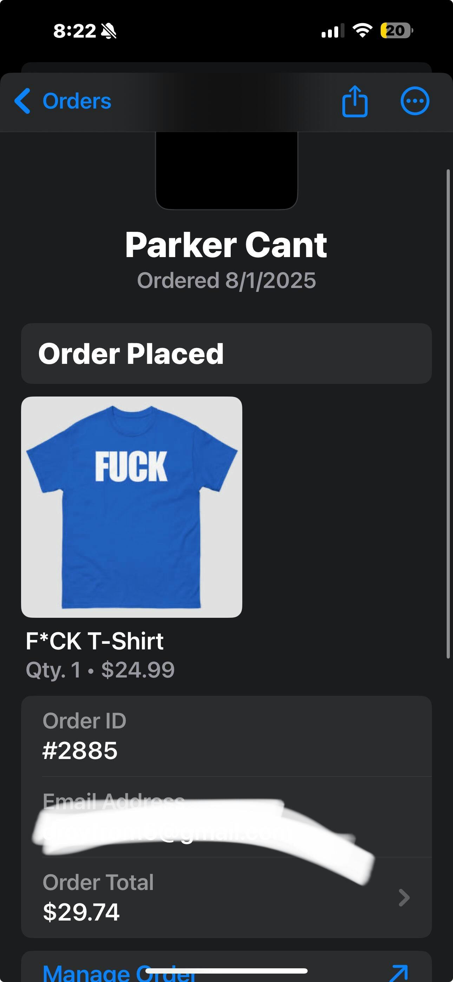Viewport: 453px width, 982px height.
Task: Open the share sheet icon
Action: click(x=355, y=101)
